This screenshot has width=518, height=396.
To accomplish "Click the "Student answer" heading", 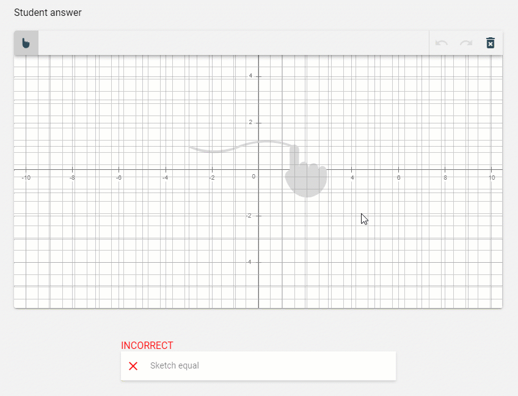I will (48, 12).
